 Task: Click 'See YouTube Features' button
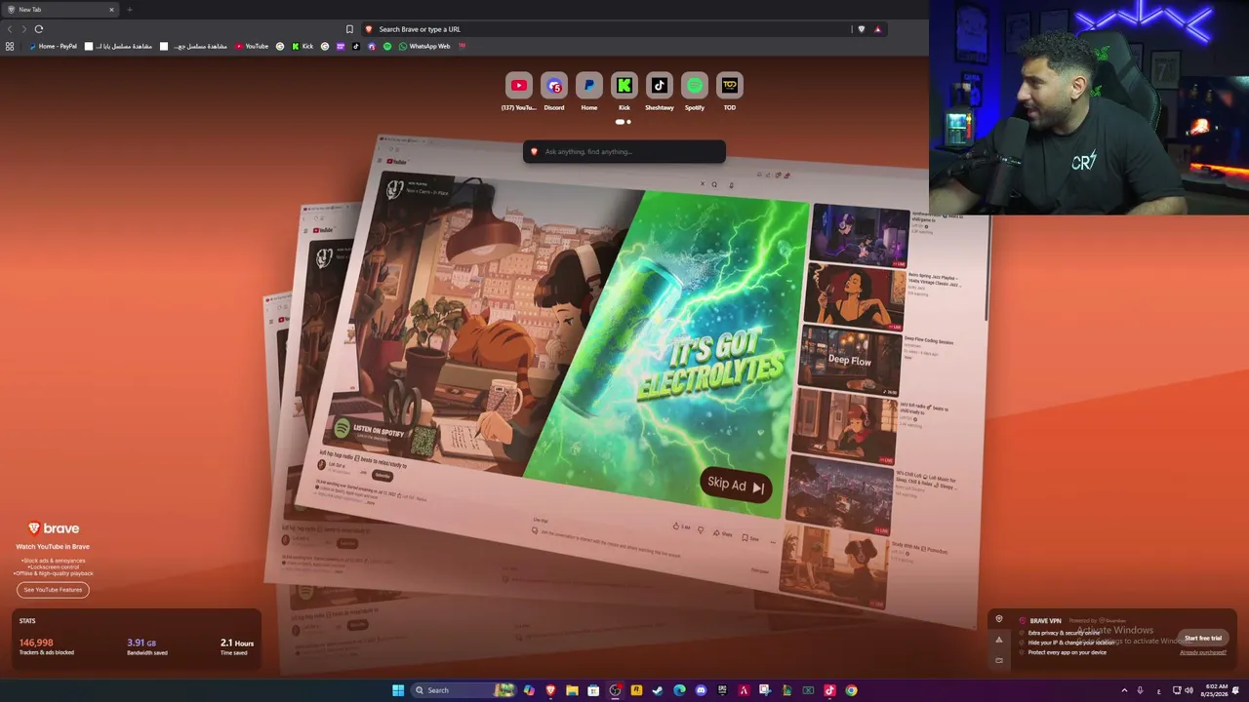(53, 589)
